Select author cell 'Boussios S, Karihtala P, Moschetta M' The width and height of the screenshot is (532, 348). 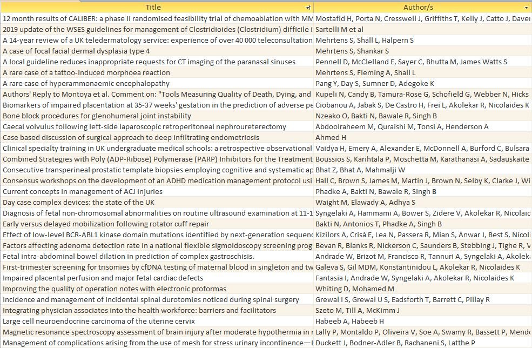point(423,159)
